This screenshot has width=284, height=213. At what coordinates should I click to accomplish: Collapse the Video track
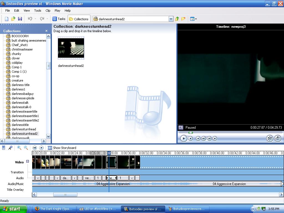point(27,161)
